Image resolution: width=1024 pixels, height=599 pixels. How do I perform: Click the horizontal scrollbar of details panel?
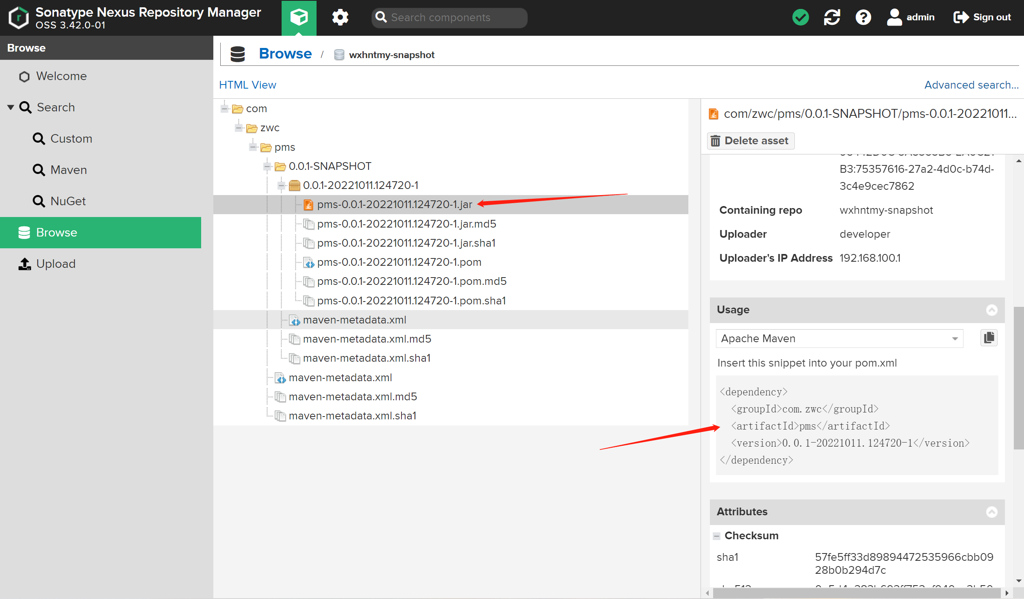coord(857,593)
